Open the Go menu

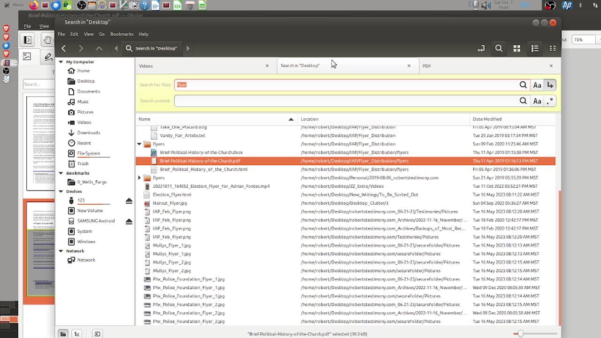click(102, 34)
